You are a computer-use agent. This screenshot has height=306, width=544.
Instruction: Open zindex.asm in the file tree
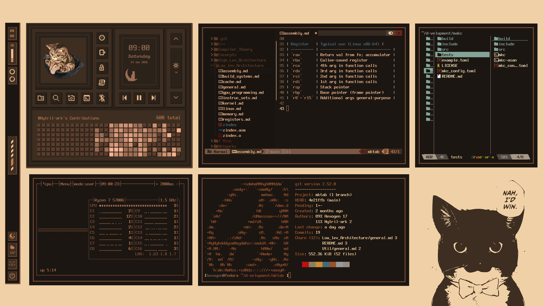coord(232,130)
